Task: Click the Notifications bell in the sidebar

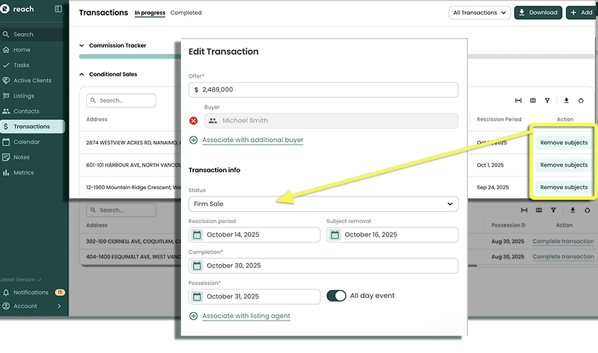Action: tap(7, 292)
